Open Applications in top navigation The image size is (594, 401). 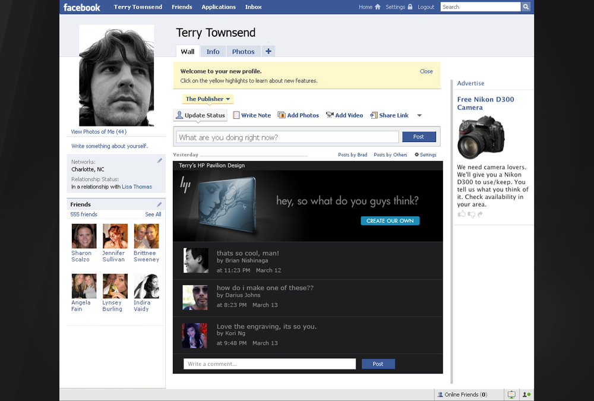(219, 7)
